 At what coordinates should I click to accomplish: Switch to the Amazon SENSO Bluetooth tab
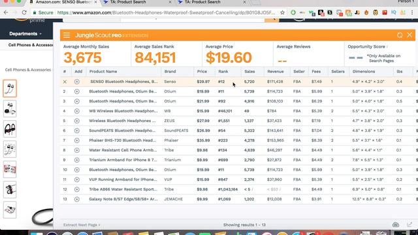63,2
